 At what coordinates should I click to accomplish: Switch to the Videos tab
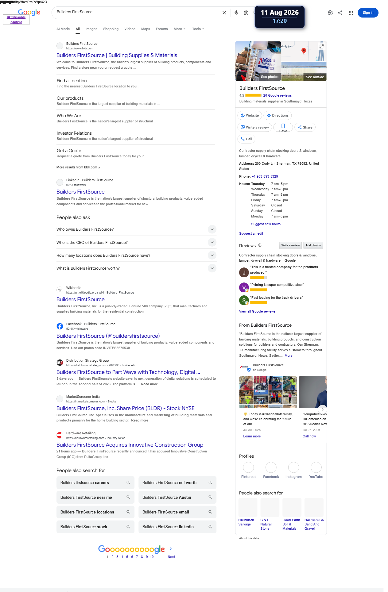tap(130, 29)
